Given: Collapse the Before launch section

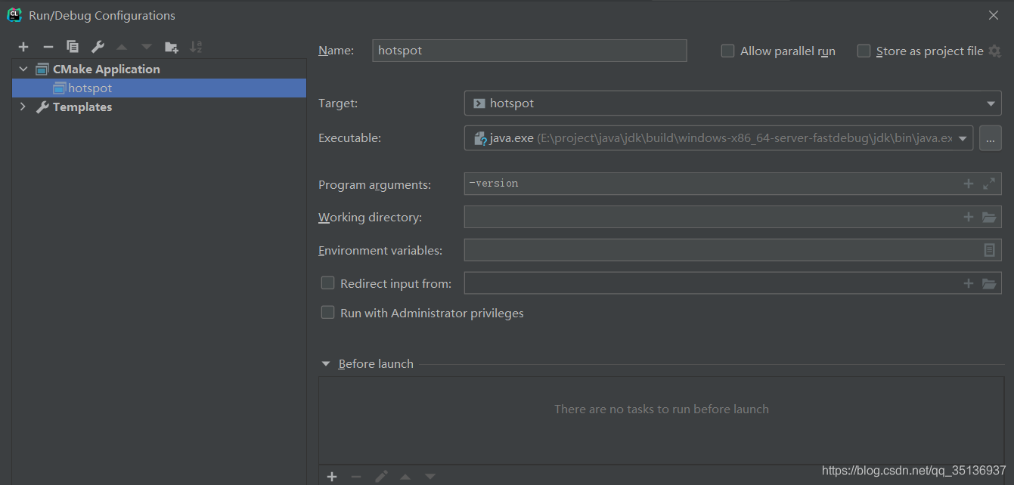Looking at the screenshot, I should click(x=326, y=364).
